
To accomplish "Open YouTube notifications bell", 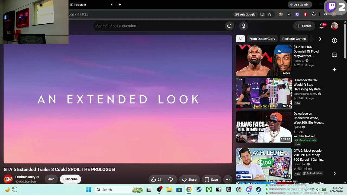I will tap(322, 26).
